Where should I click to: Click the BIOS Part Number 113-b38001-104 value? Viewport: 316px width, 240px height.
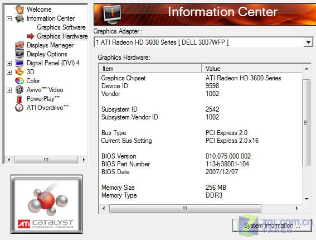coord(227,164)
